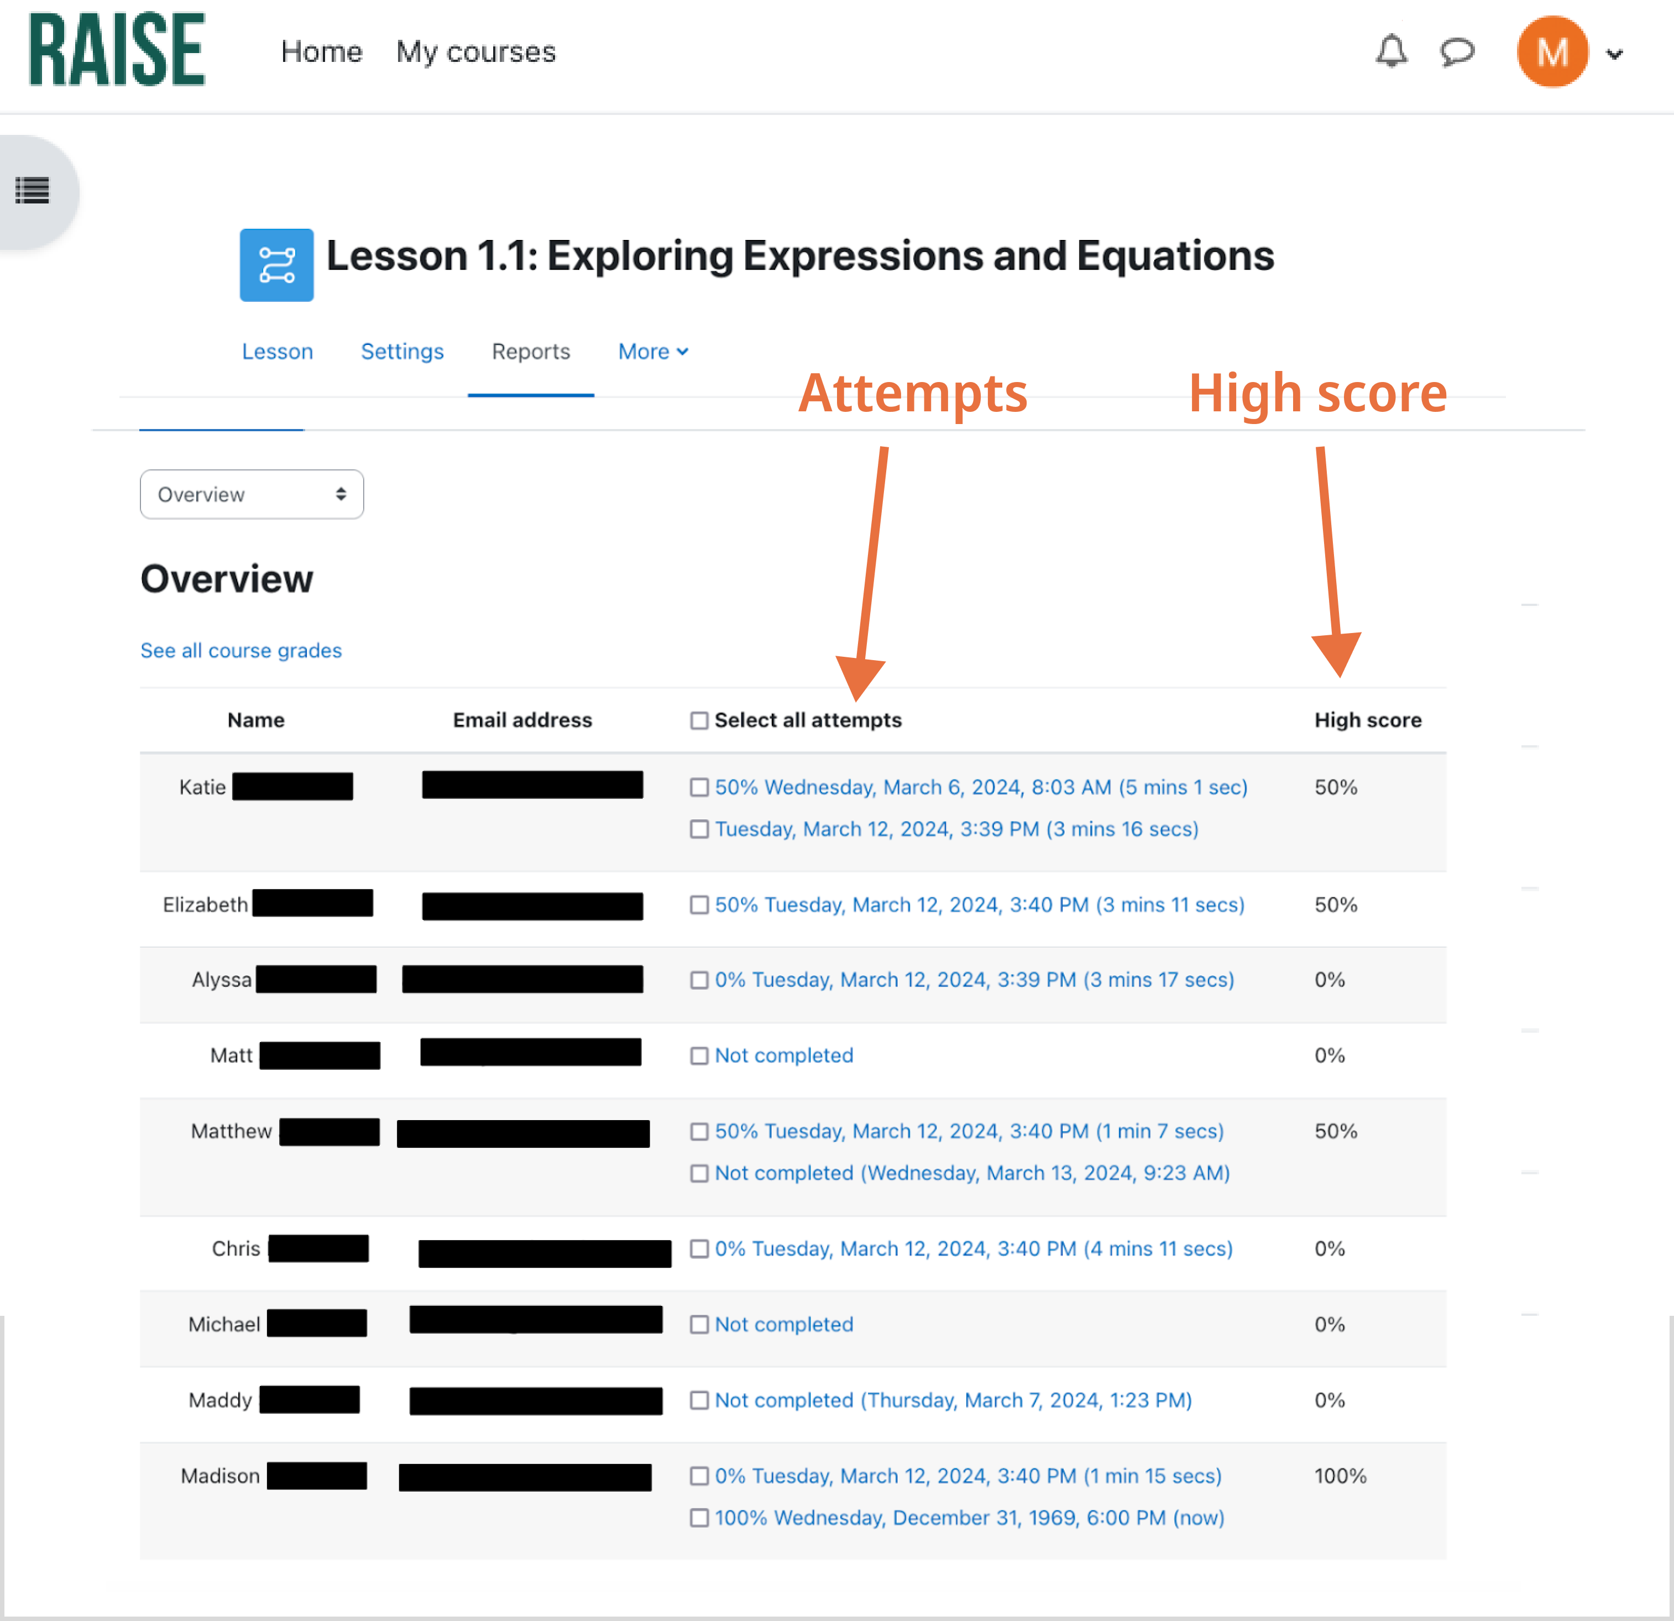
Task: Click the Home navigation link
Action: coord(321,52)
